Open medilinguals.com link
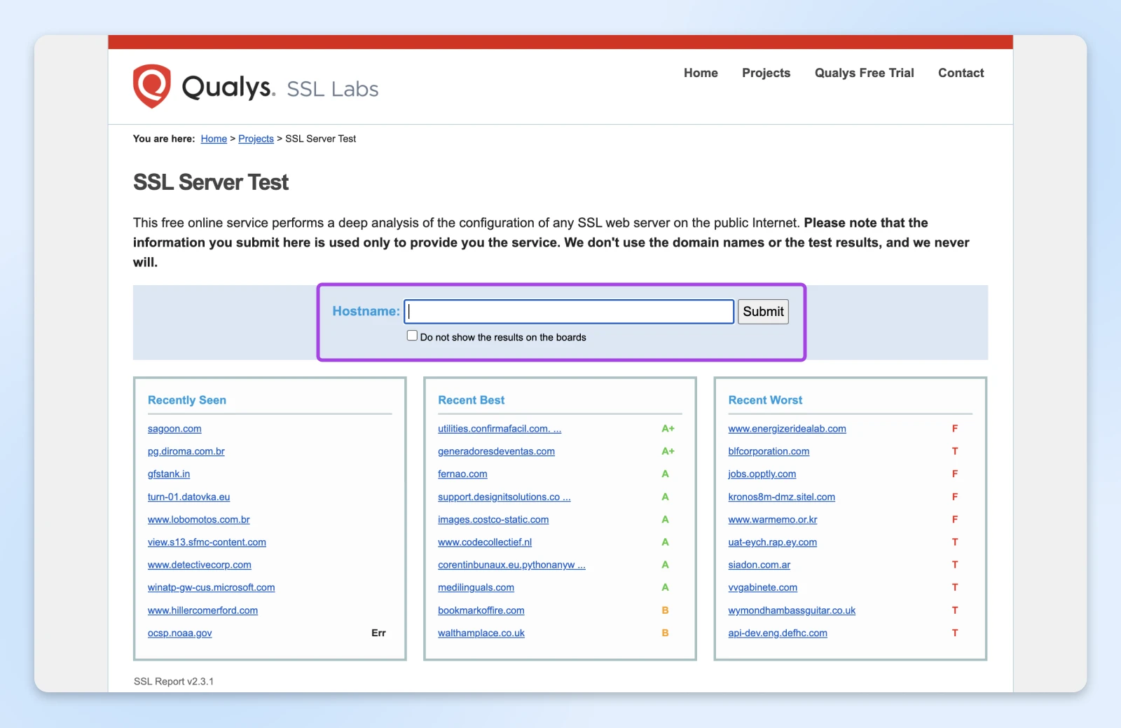 [x=476, y=588]
